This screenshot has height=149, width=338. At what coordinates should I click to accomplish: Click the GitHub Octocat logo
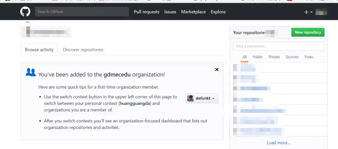pos(25,12)
